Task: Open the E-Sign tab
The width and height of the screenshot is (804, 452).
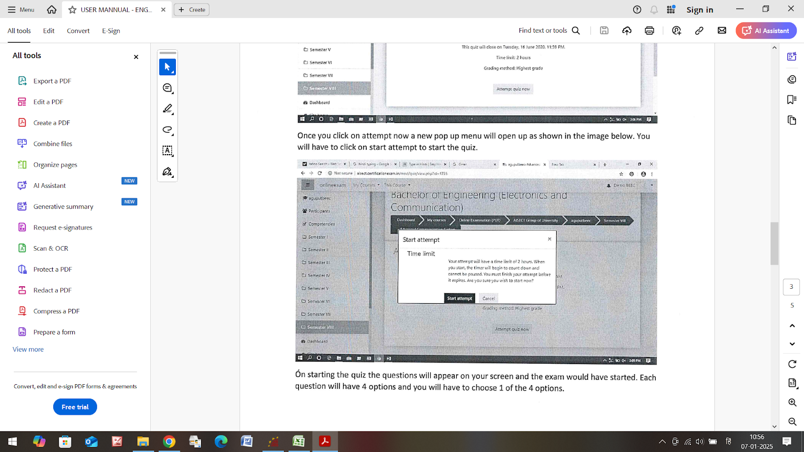Action: coord(111,31)
